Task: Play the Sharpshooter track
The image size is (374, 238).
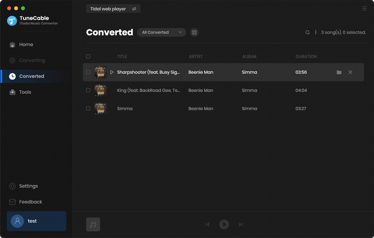Action: pos(112,72)
